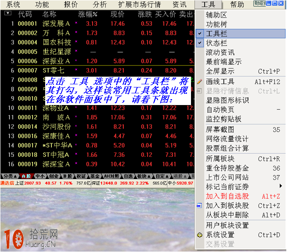Choose 显隐图形标识 from menu

(x=241, y=101)
